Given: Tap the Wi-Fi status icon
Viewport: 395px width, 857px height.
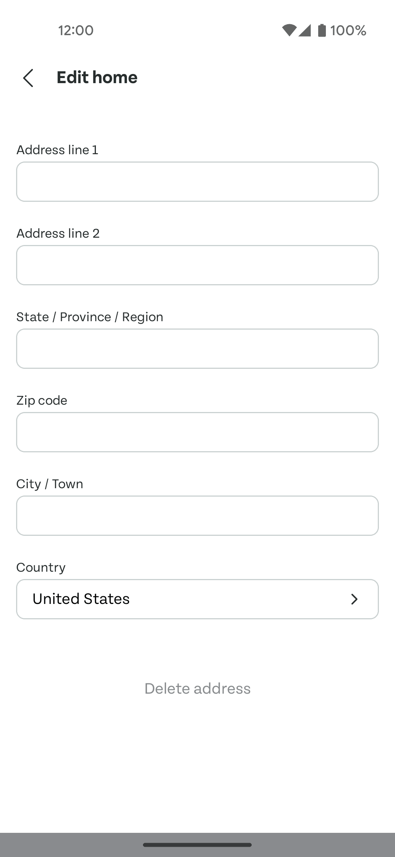Looking at the screenshot, I should (x=289, y=30).
